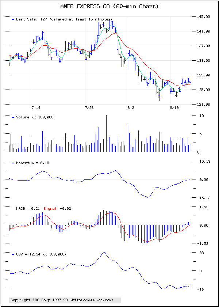Click the 133.00 price axis label
This screenshot has height=307, width=219.
click(203, 61)
